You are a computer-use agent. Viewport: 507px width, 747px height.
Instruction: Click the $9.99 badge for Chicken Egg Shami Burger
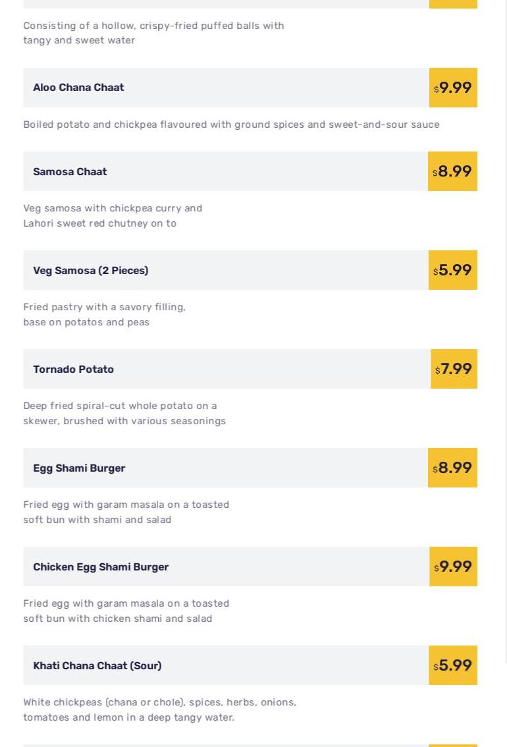[x=453, y=567]
